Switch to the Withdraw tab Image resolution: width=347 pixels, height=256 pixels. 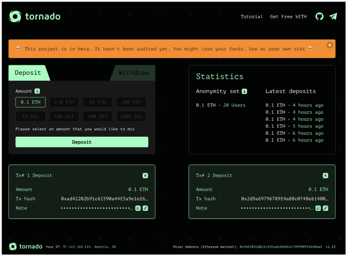134,73
